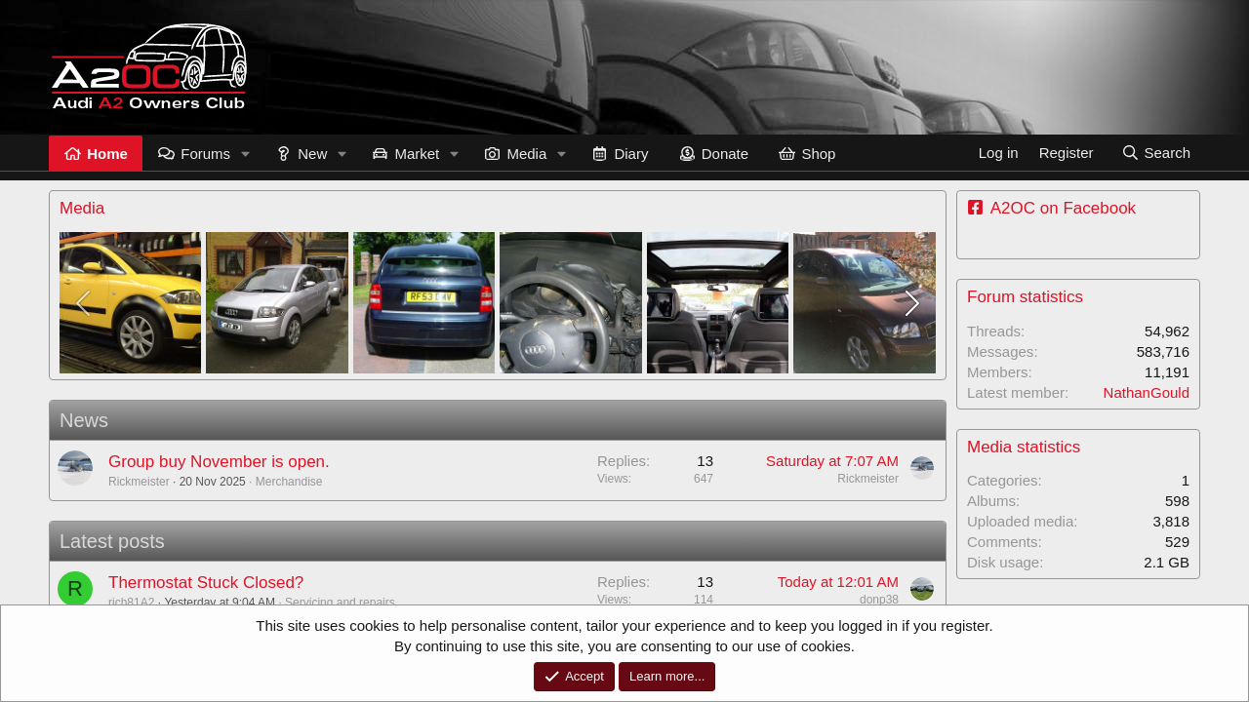This screenshot has width=1249, height=702.
Task: Expand the Forums dropdown arrow
Action: coord(246,154)
